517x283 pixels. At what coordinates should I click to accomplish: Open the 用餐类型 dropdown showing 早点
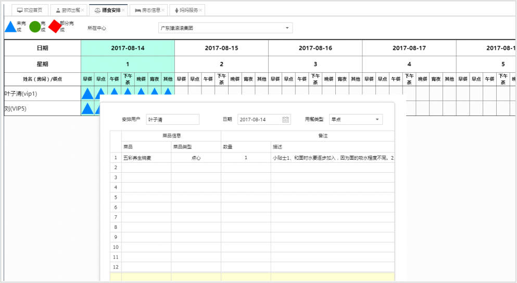pos(377,120)
